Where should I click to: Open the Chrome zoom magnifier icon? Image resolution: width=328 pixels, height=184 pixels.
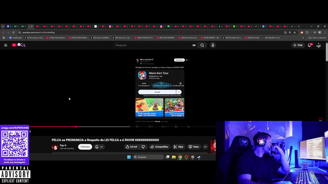click(x=290, y=32)
